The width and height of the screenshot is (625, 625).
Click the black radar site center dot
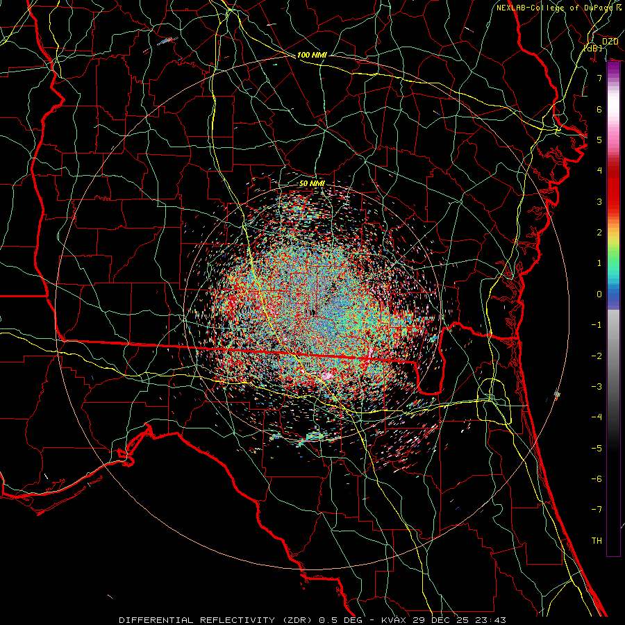[x=312, y=312]
